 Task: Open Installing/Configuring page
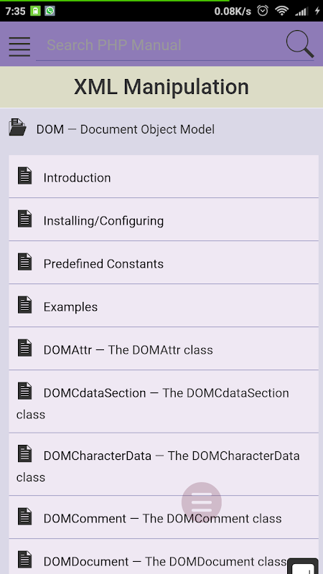(164, 220)
